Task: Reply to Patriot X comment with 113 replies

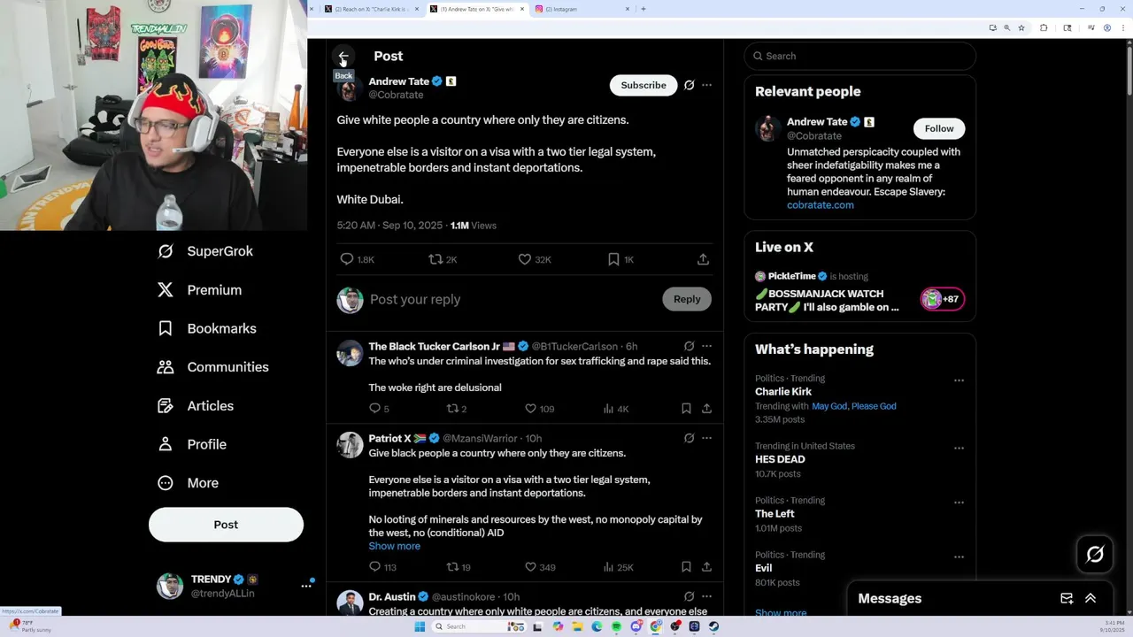Action: click(x=382, y=567)
